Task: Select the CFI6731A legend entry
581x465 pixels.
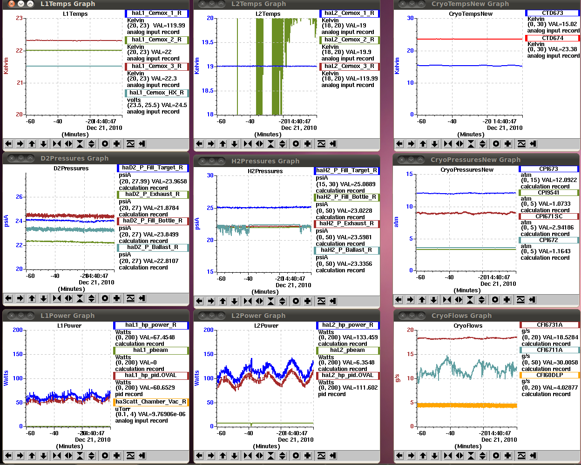Action: coord(550,325)
